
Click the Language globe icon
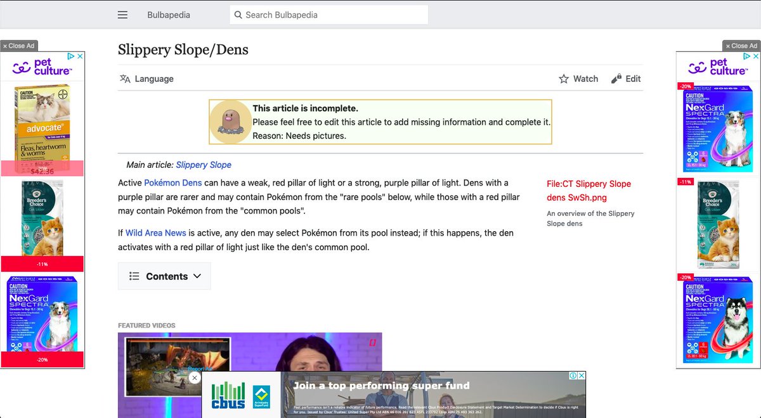tap(125, 78)
